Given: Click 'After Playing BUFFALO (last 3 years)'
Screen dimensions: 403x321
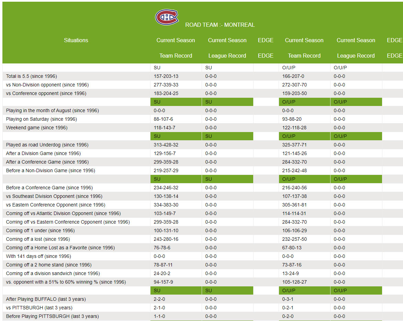Looking at the screenshot, I should (46, 299).
